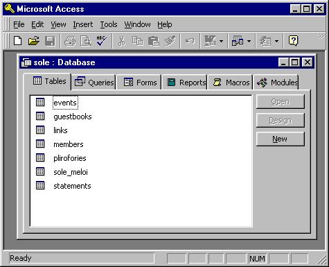Expand the New Object dropdown arrow
Image resolution: width=329 pixels, height=267 pixels.
276,42
